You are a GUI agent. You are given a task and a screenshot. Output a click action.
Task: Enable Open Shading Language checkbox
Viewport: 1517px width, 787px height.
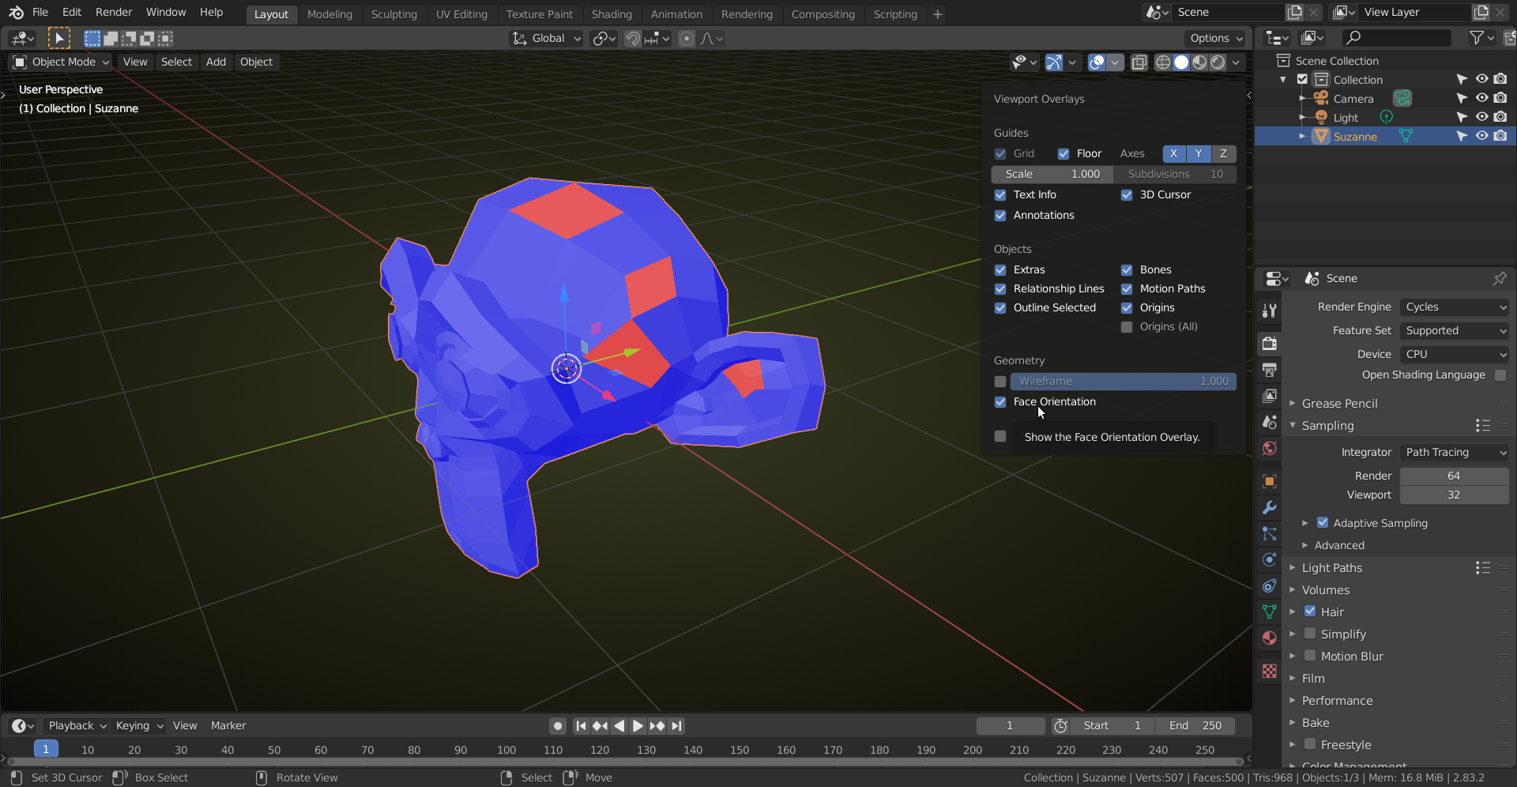[1500, 375]
